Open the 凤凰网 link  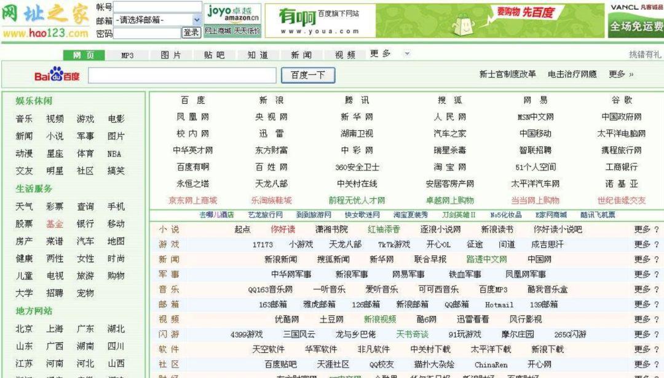pyautogui.click(x=192, y=117)
